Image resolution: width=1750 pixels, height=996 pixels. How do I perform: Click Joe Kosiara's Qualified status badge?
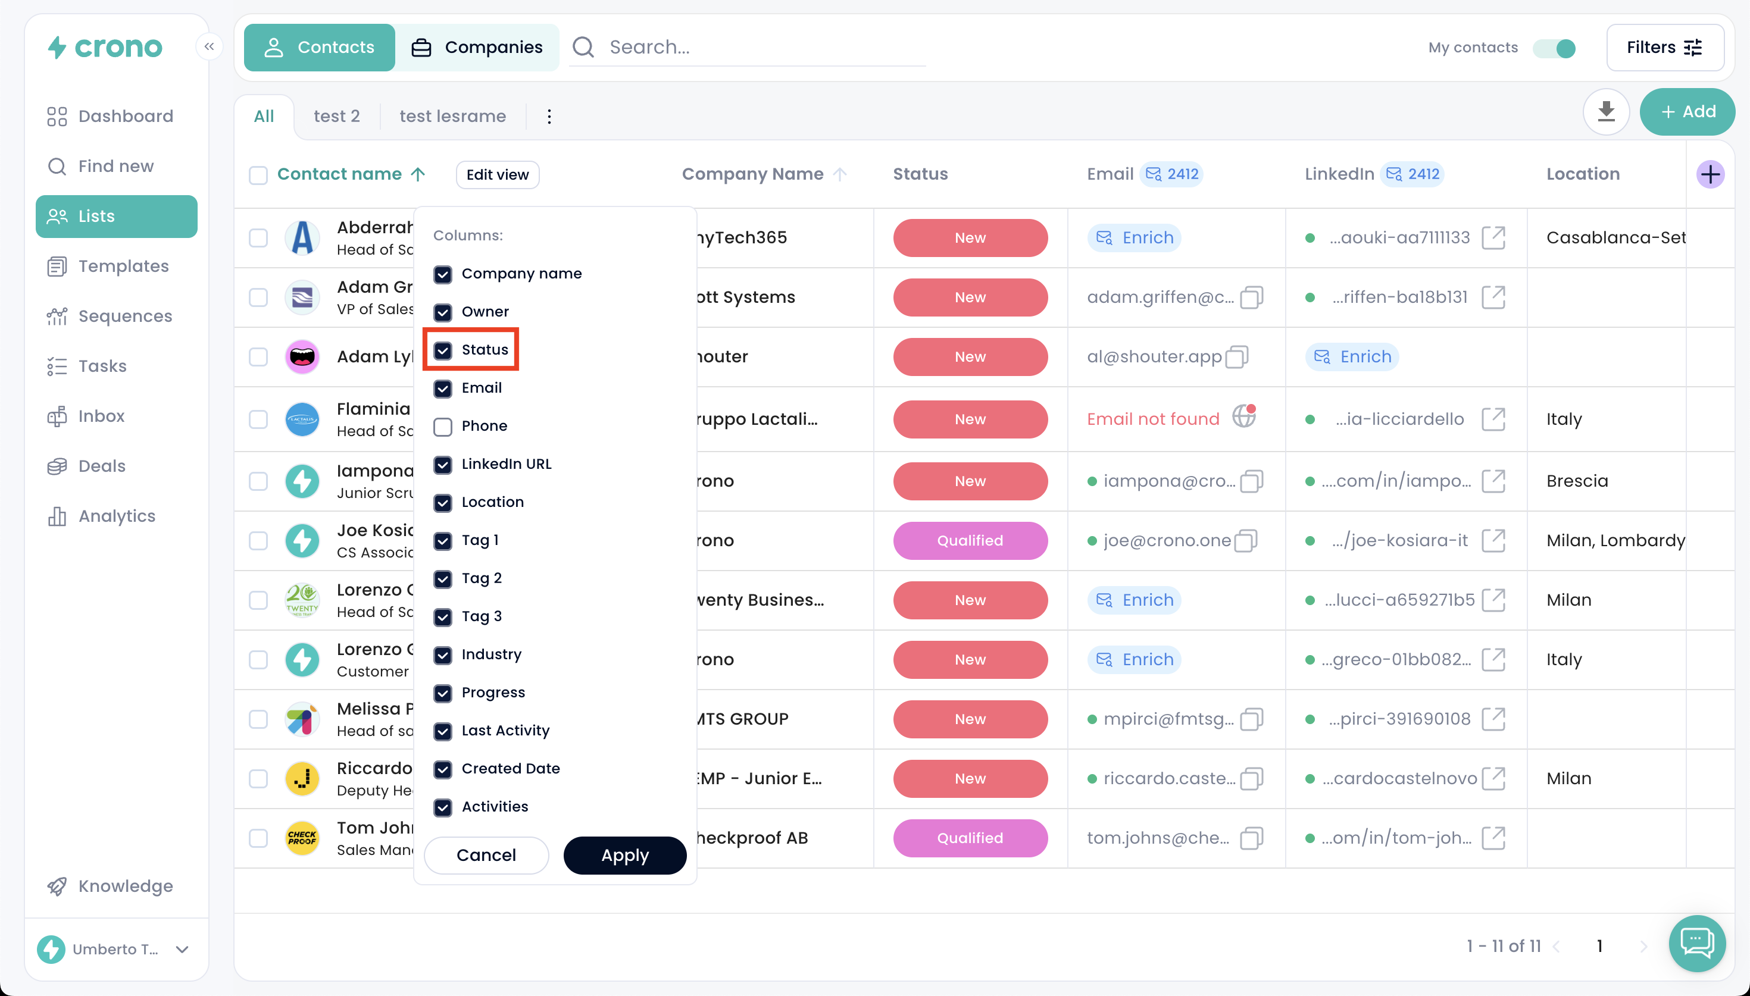point(970,540)
